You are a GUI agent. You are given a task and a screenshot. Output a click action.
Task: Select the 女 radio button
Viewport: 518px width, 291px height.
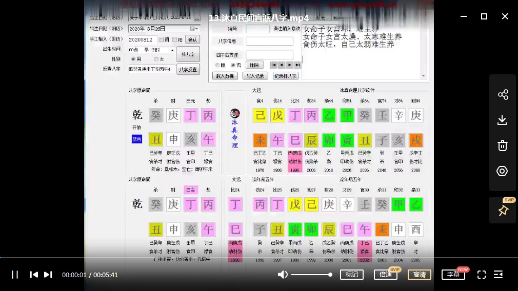click(156, 59)
